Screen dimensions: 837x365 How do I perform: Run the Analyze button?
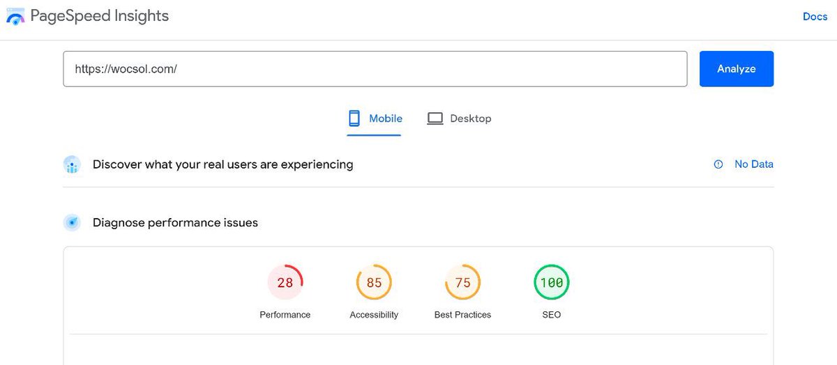[737, 69]
